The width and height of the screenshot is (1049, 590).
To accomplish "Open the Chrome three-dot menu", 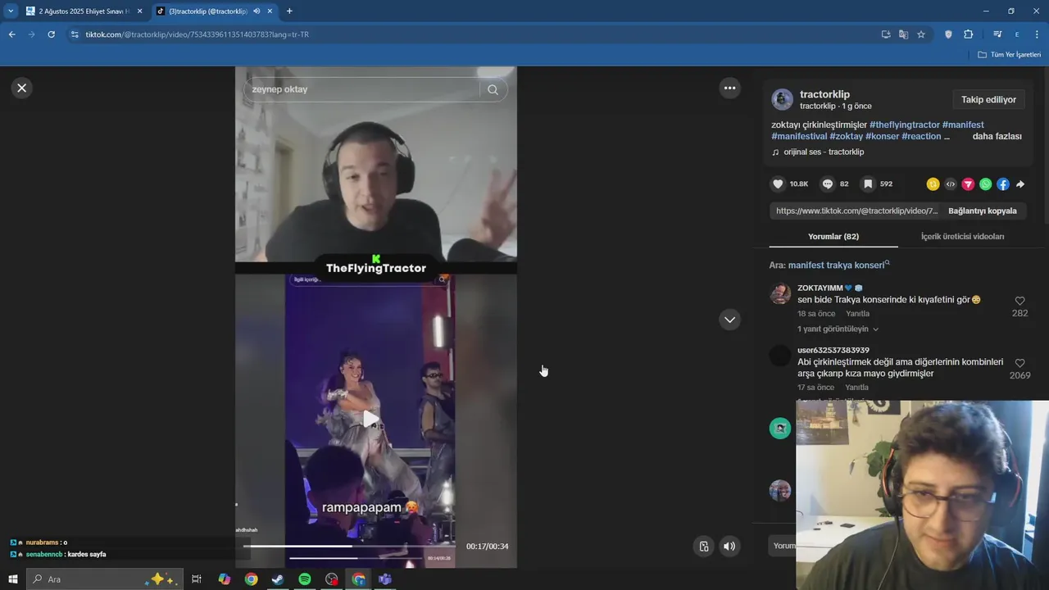I will [x=1038, y=34].
